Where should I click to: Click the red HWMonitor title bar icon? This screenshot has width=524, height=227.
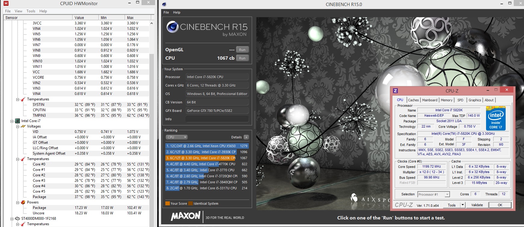6,4
